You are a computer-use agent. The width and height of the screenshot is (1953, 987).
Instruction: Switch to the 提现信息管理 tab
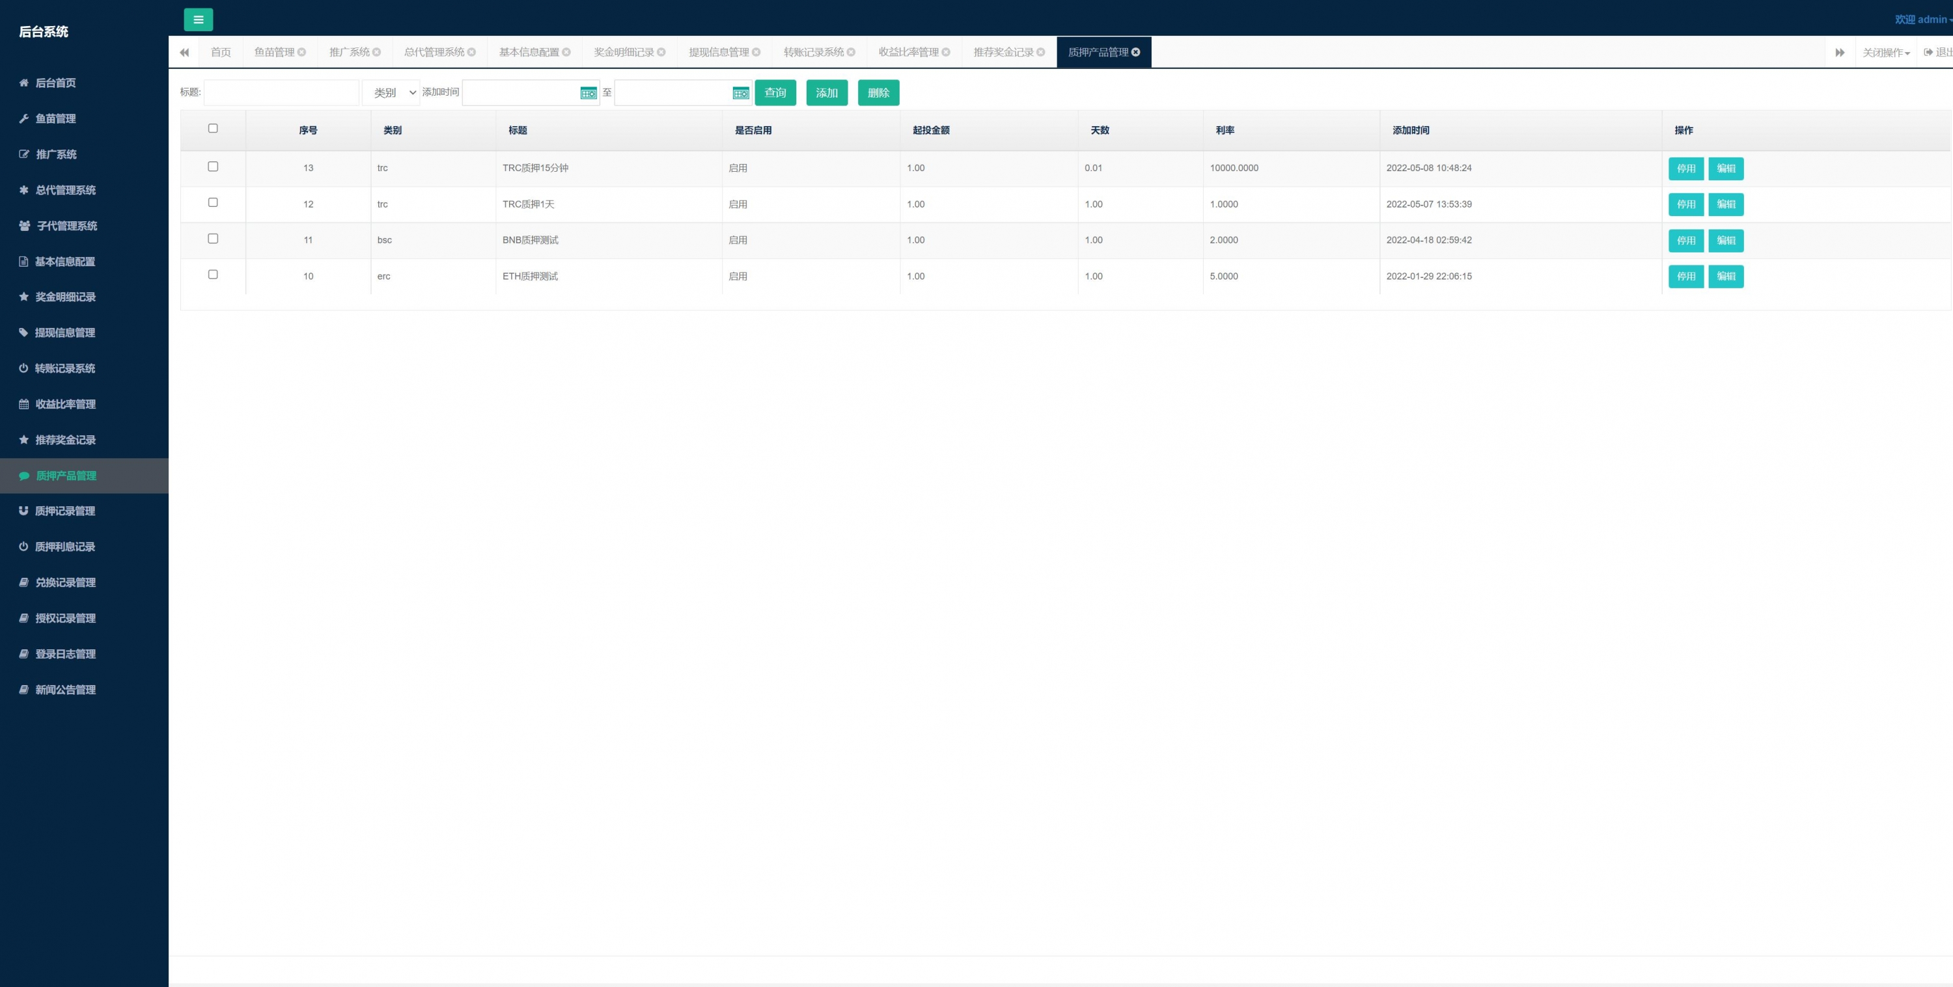tap(718, 52)
